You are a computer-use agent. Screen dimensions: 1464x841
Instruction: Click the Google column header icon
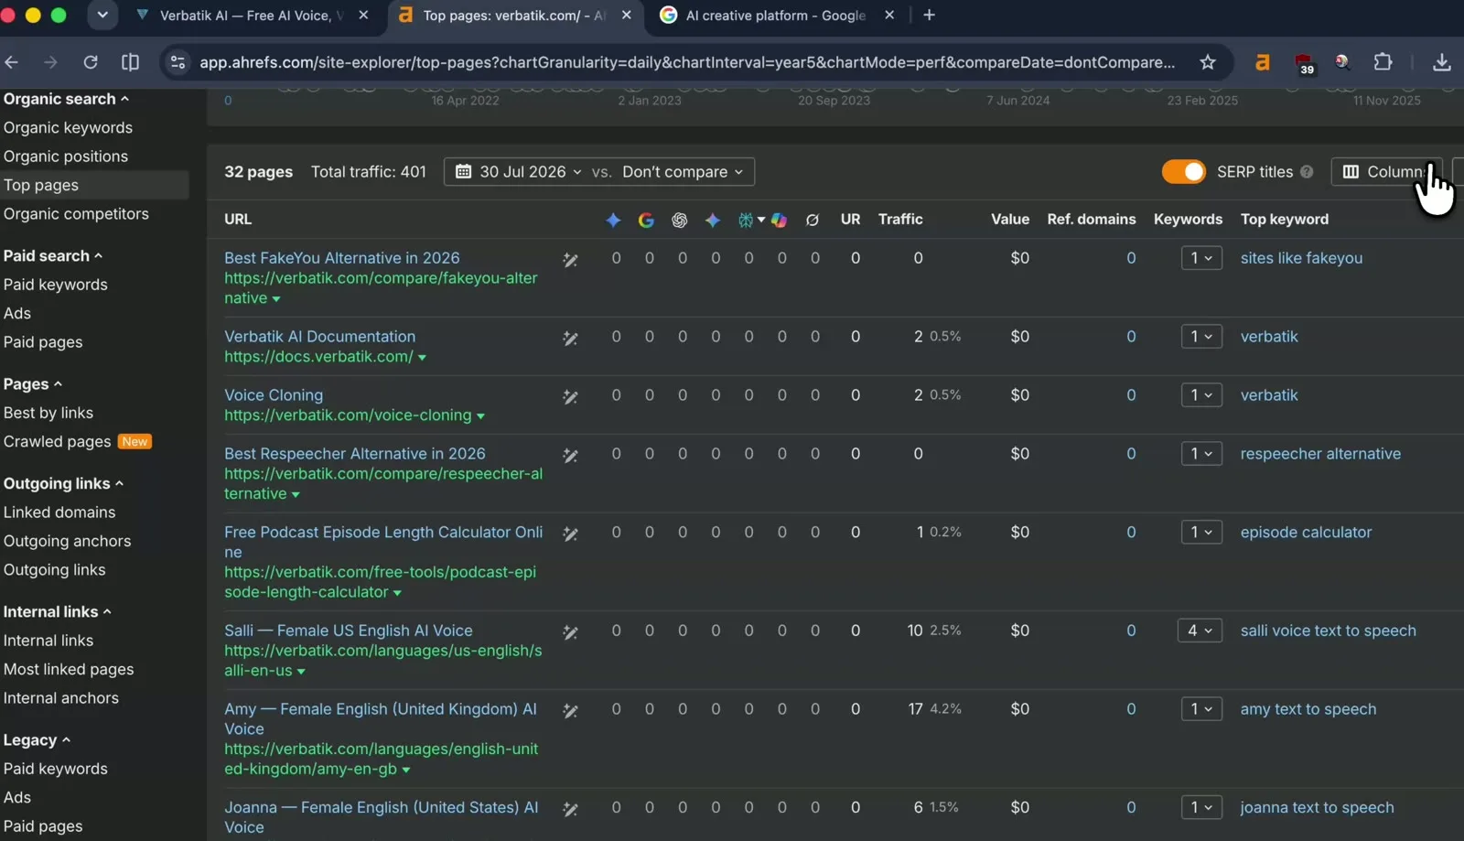coord(646,220)
